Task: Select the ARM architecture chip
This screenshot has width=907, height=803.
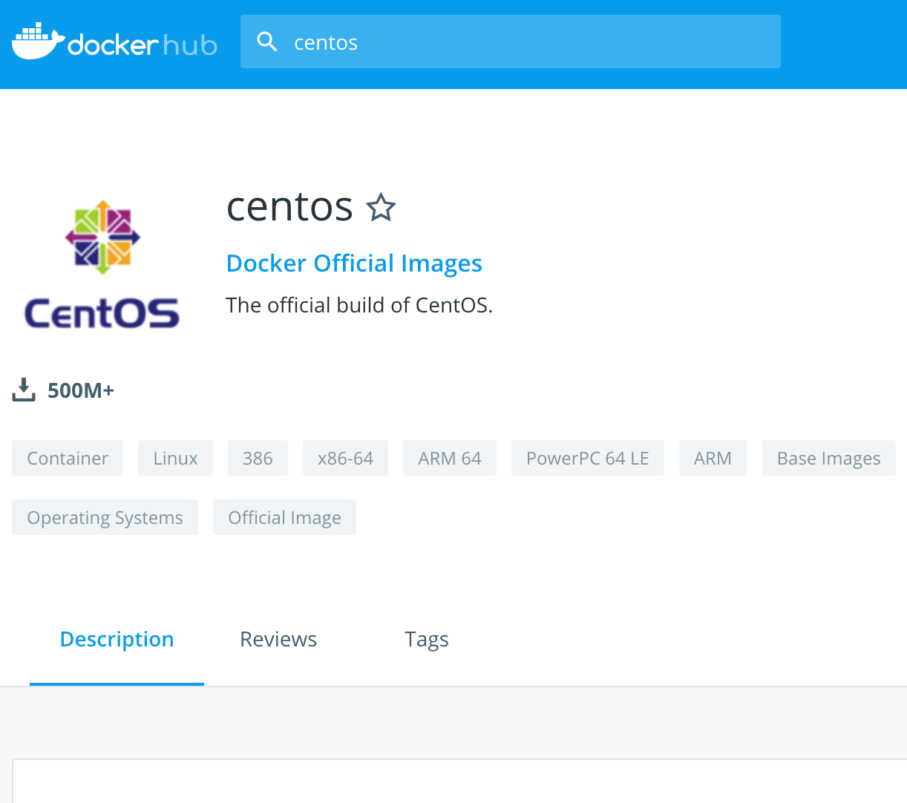Action: [713, 458]
